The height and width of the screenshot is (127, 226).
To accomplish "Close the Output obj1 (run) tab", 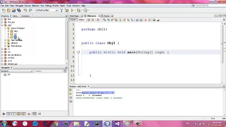I will [88, 86].
